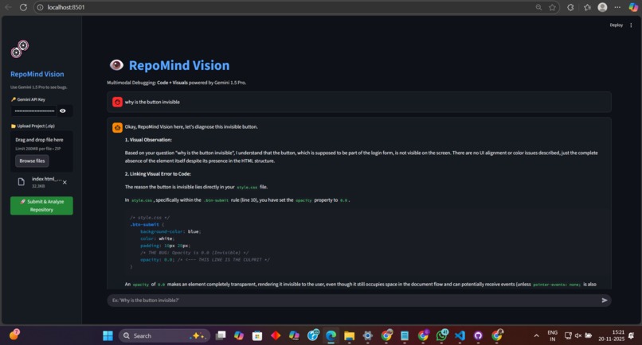642x345 pixels.
Task: Focus the chat input box
Action: (x=354, y=300)
